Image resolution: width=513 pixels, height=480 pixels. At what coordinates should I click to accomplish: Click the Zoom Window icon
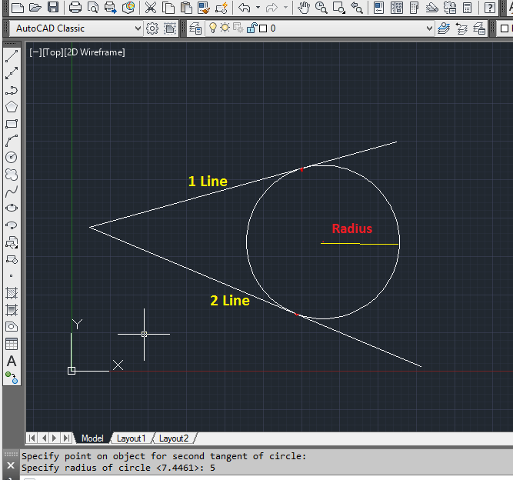pos(339,7)
